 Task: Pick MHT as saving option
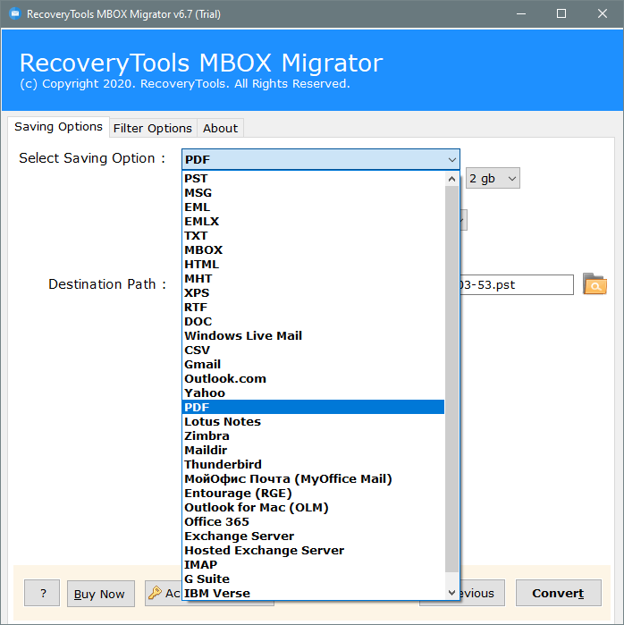tap(314, 279)
